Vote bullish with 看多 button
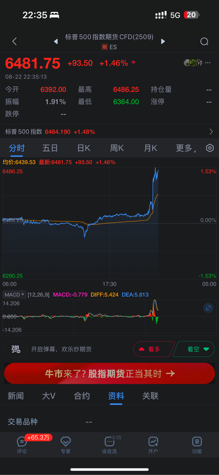The height and width of the screenshot is (475, 219). (153, 349)
